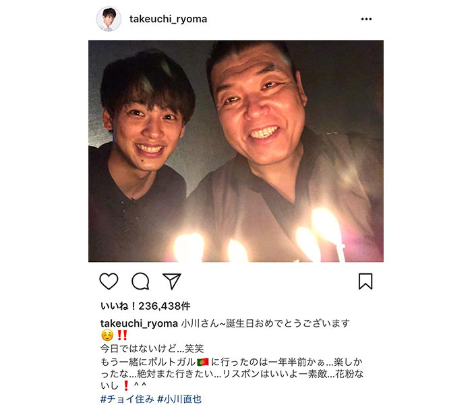
Task: Open comments with the speech bubble icon
Action: click(140, 281)
